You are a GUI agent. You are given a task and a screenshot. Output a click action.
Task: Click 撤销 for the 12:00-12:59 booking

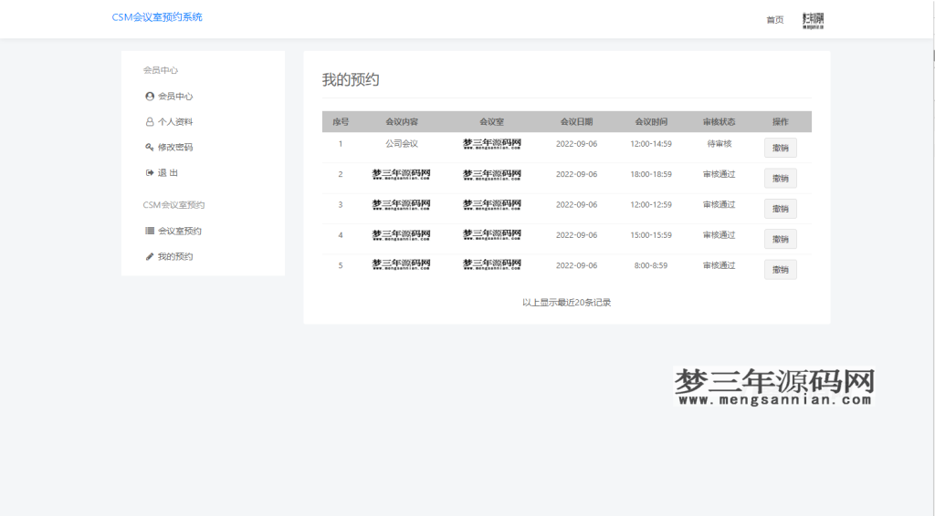click(780, 209)
